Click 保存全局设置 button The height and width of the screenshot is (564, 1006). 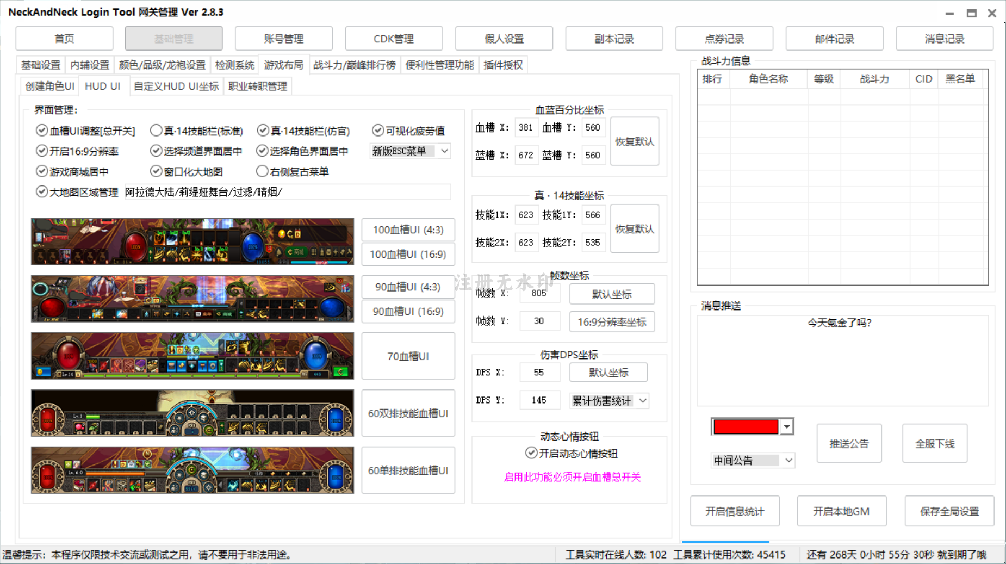tap(949, 511)
